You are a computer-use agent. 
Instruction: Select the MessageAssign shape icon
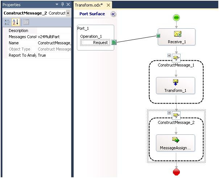pyautogui.click(x=176, y=140)
